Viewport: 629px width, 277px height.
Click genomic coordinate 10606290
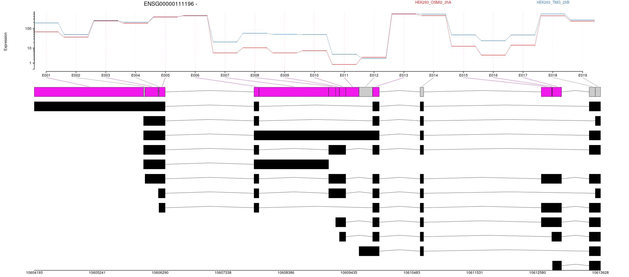pos(160,273)
